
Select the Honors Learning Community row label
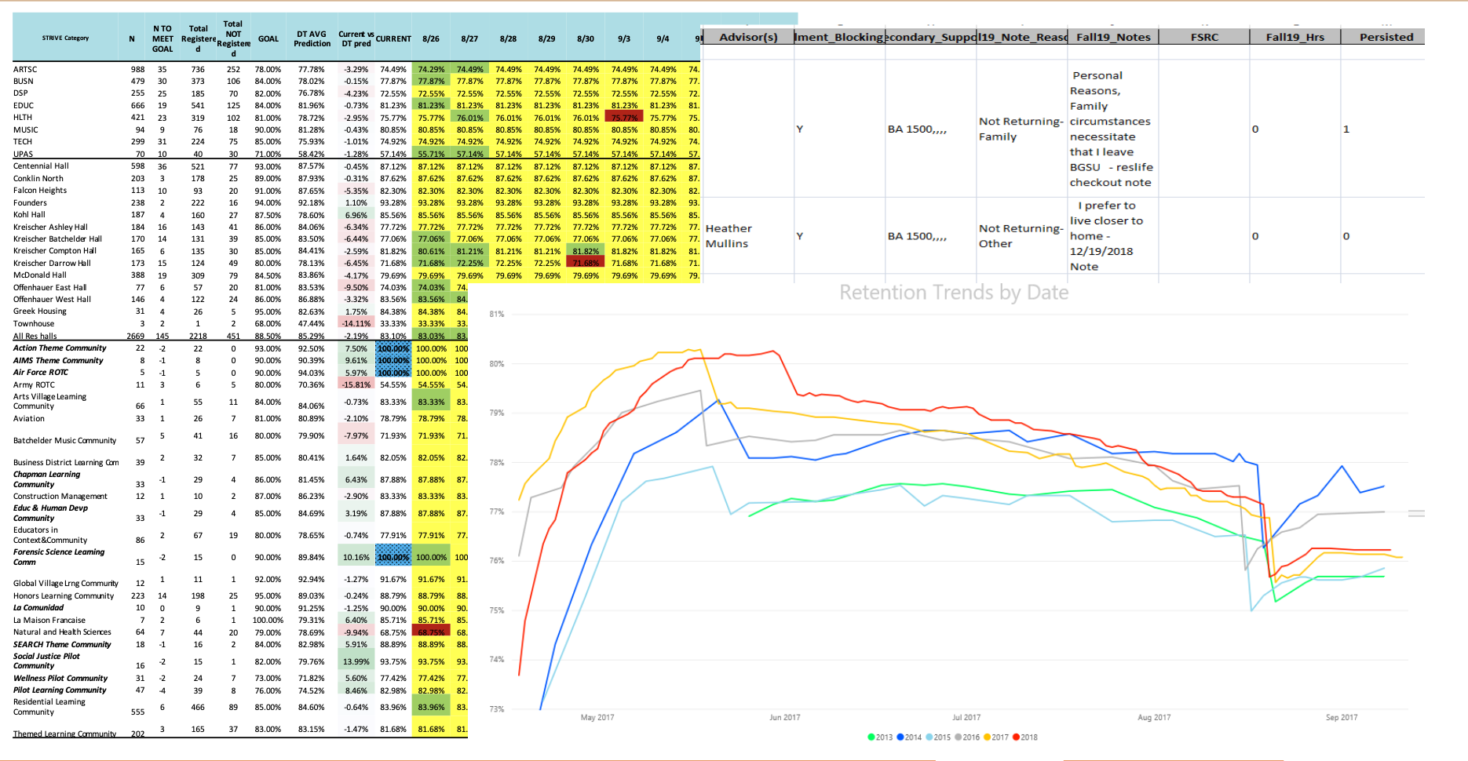click(64, 595)
